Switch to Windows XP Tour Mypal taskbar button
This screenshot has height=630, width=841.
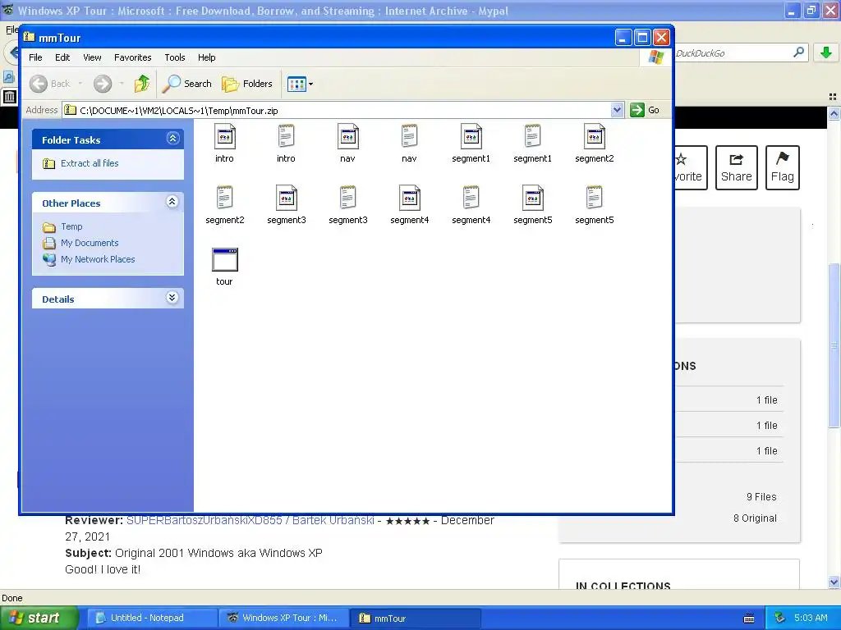tap(283, 618)
